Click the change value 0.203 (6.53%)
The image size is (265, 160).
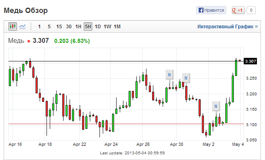tap(72, 41)
